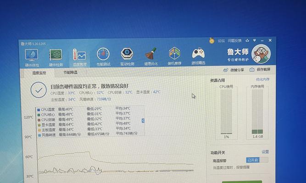Viewport: 306px width, 183px height.
Task: Toggle CPU核心 legend color box
Action: (39, 115)
